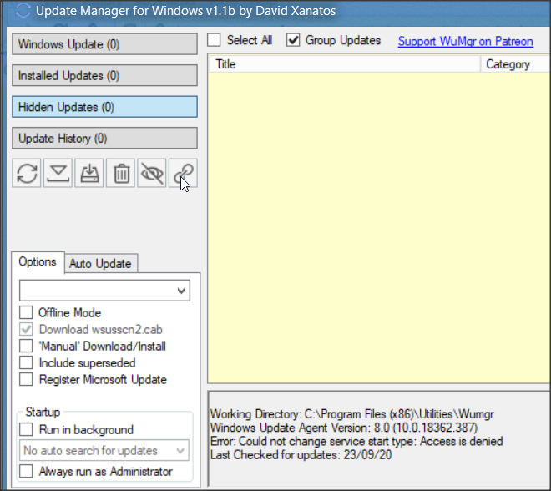
Task: Show Installed Updates (0) list
Action: 104,75
